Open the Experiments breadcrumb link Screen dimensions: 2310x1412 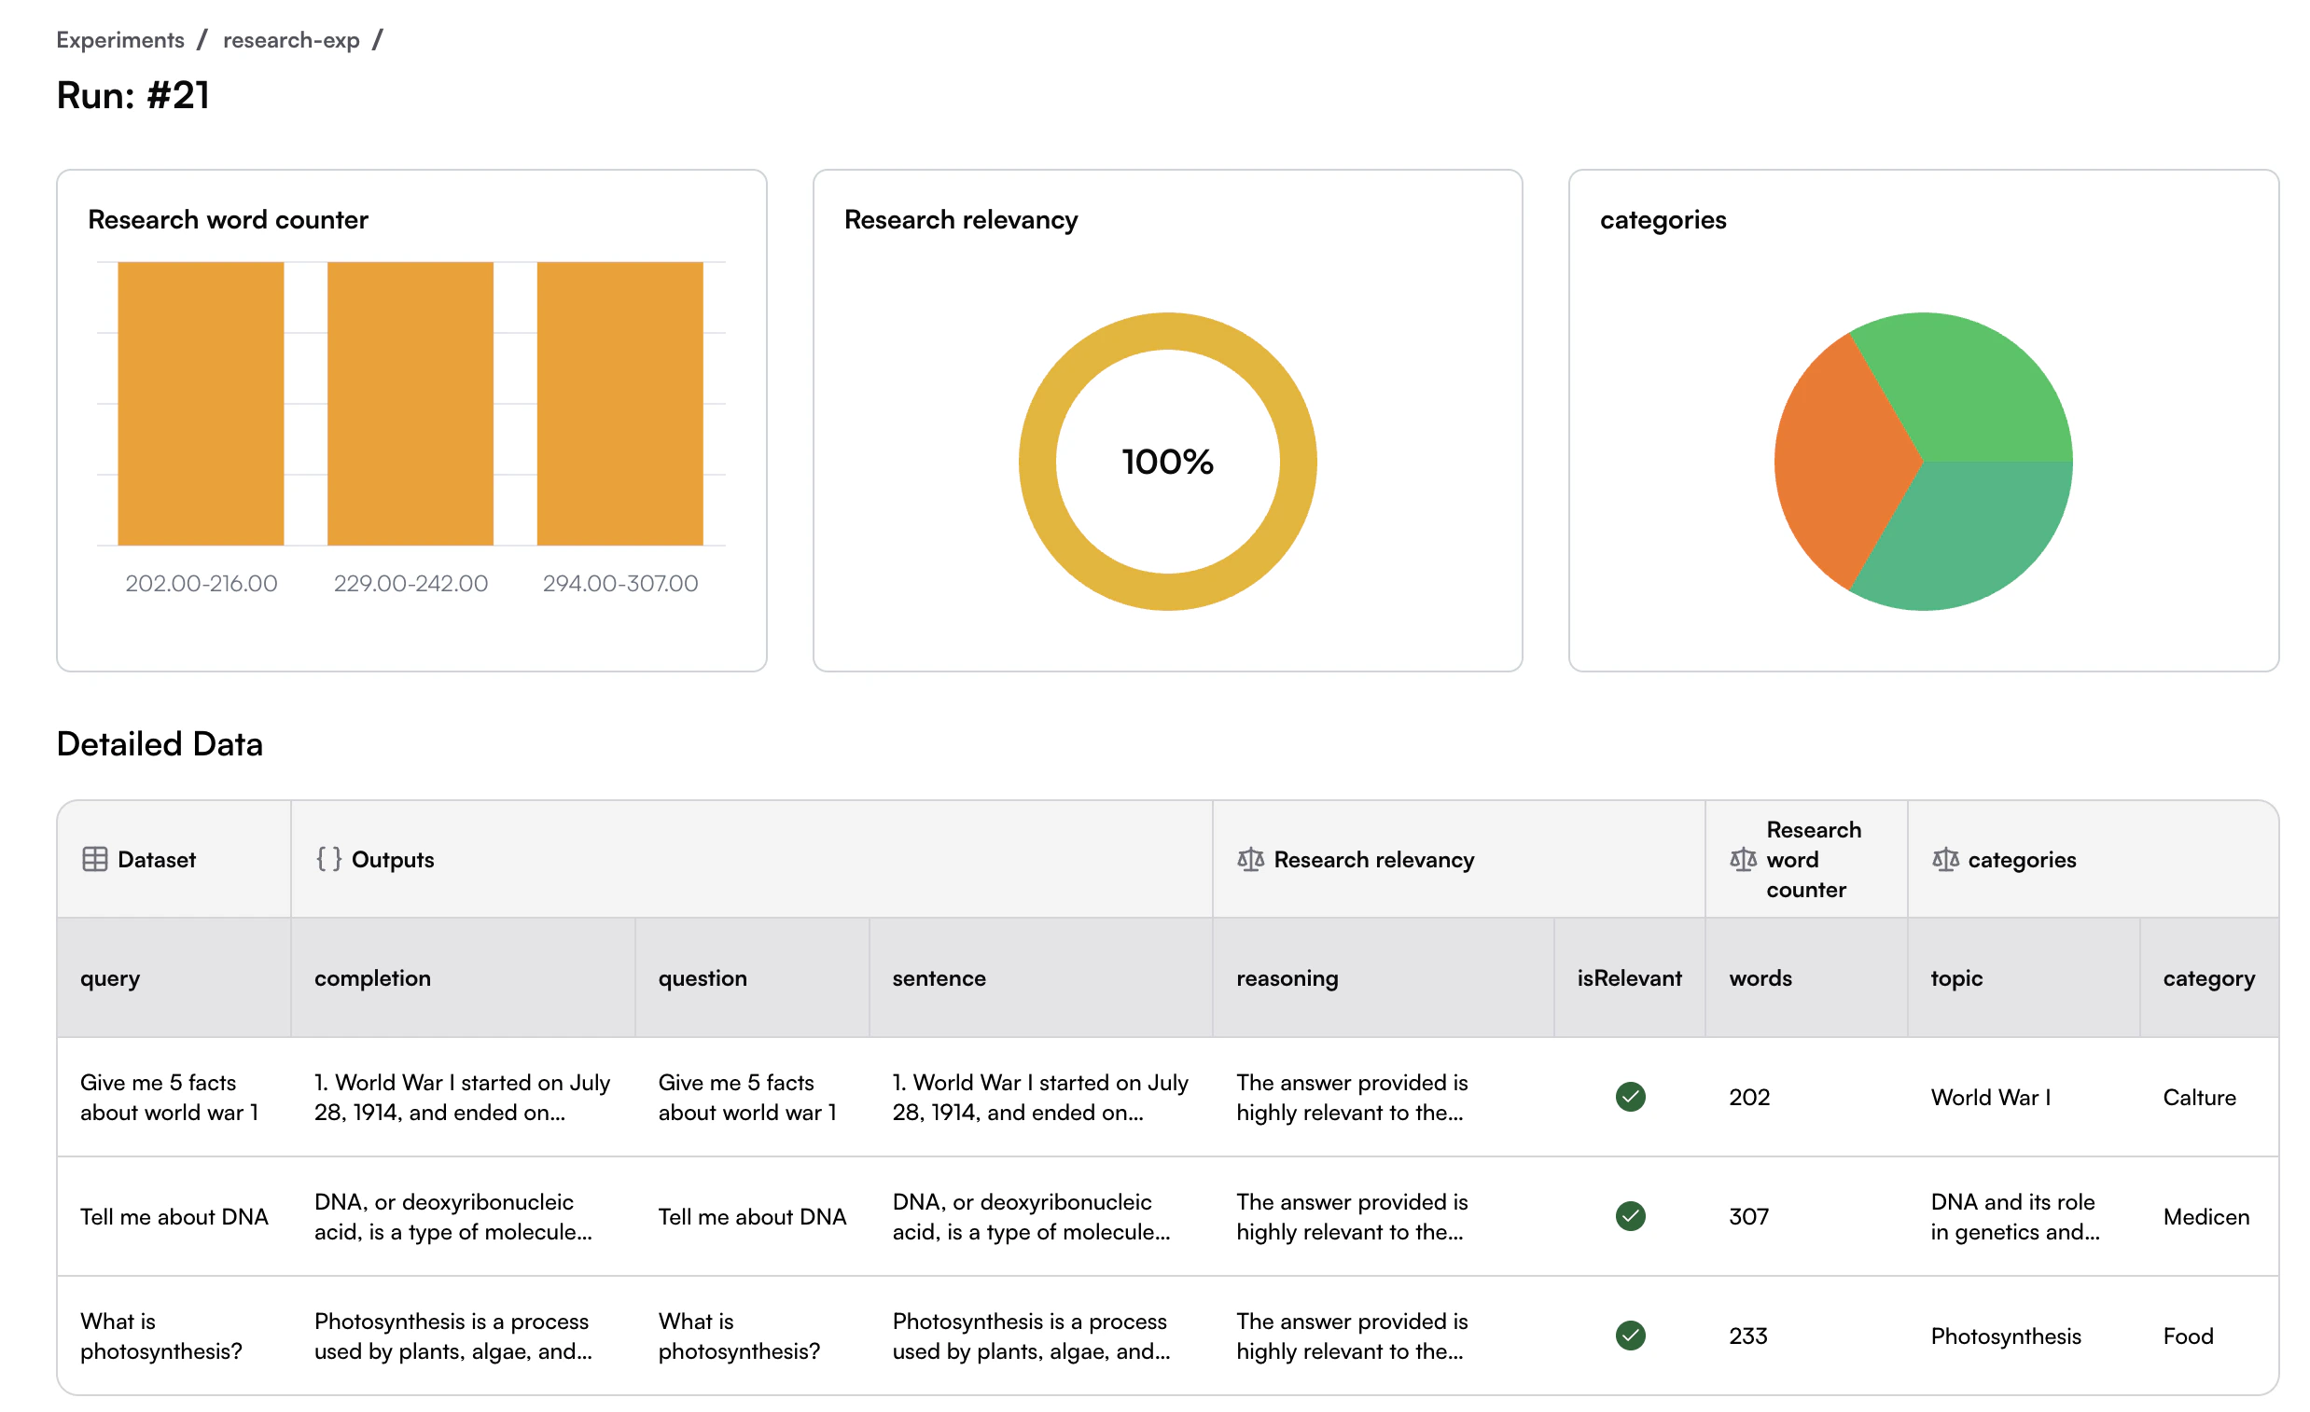(x=120, y=40)
